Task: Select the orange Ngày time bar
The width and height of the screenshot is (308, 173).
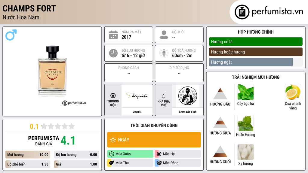Action: pyautogui.click(x=154, y=140)
